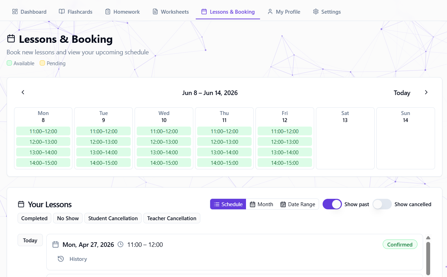Book Friday 12 slot 13:00–14:00
The image size is (447, 277).
coord(285,152)
